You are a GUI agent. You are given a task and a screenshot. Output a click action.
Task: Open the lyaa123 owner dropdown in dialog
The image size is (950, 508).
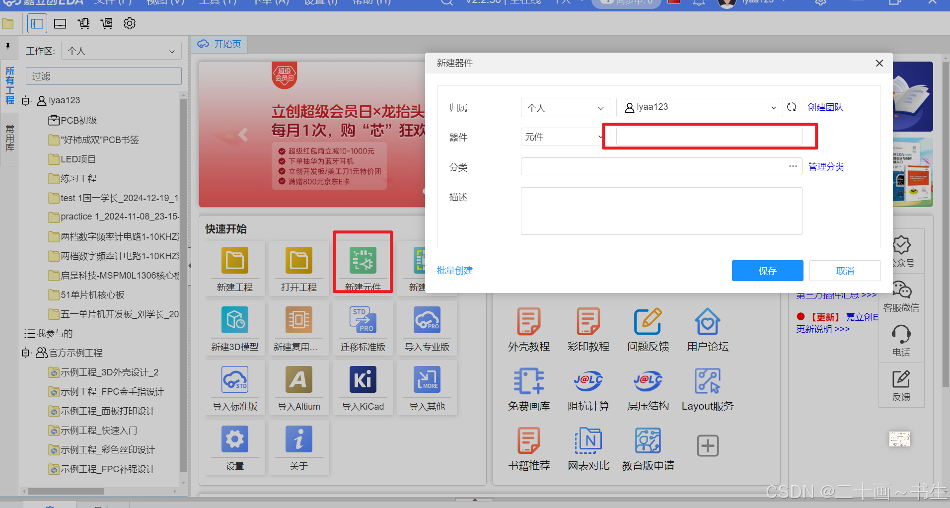click(700, 107)
